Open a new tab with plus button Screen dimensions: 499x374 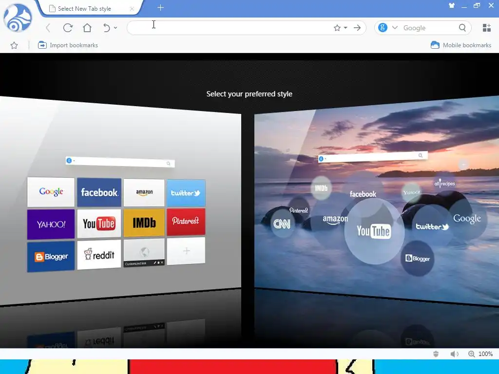coord(160,8)
